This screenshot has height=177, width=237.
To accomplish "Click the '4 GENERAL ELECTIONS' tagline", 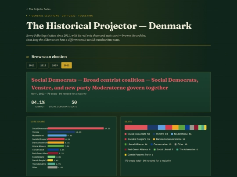I will (x=61, y=16).
